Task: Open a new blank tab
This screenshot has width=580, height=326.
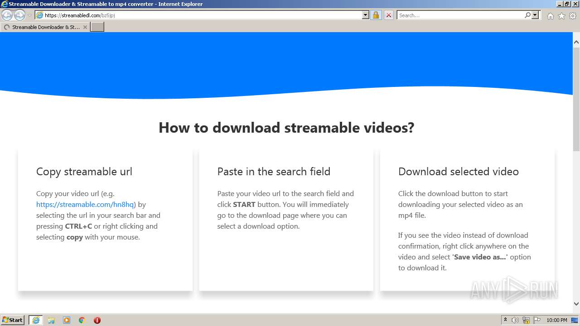Action: (97, 27)
